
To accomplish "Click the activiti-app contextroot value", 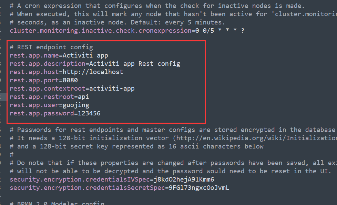I will [112, 89].
